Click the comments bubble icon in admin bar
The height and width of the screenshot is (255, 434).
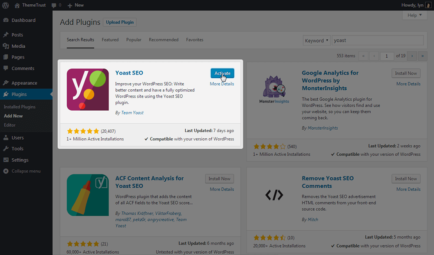[54, 5]
